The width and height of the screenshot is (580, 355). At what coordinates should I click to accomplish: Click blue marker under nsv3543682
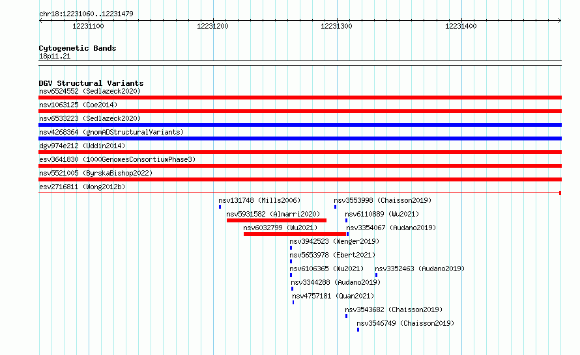point(346,316)
